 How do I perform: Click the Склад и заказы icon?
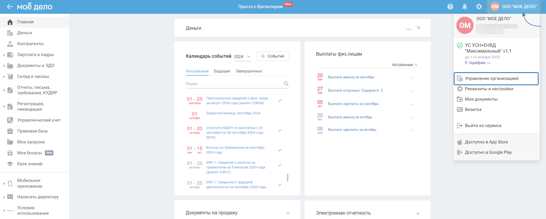click(10, 77)
